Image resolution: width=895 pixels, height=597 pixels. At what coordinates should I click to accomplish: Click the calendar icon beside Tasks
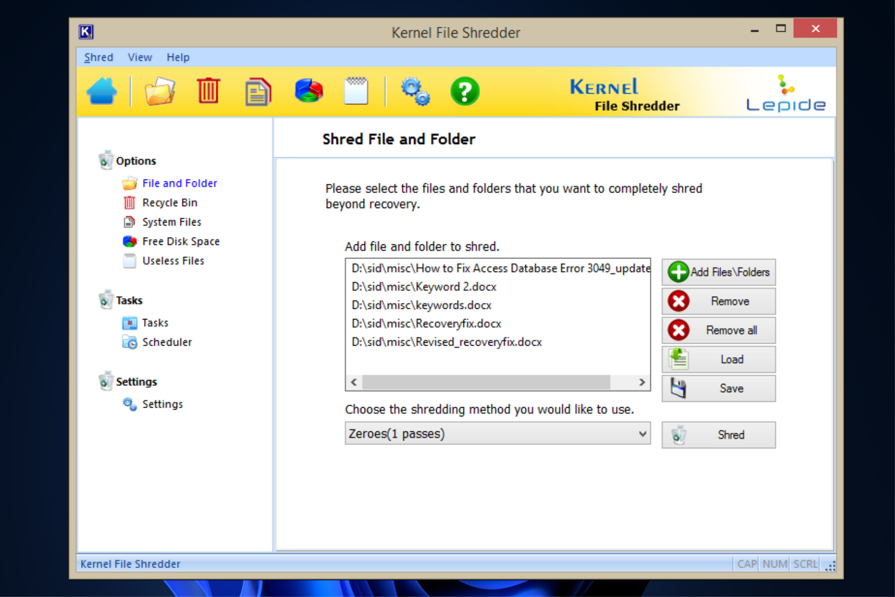130,323
